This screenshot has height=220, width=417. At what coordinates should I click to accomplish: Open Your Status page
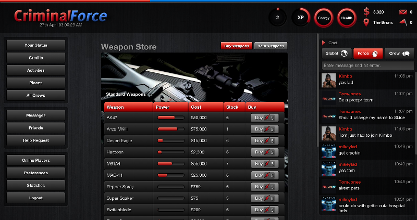click(x=36, y=45)
